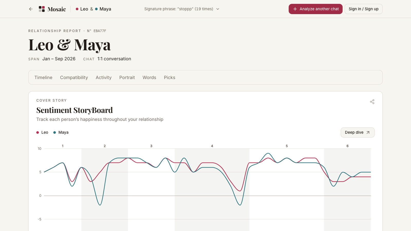The image size is (411, 231).
Task: Click the Leo & Maya report title
Action: (x=70, y=45)
